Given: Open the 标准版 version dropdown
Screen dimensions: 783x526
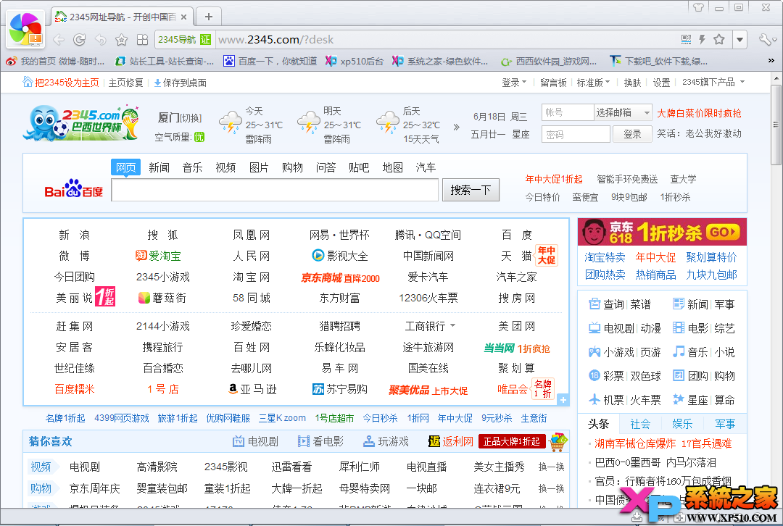Looking at the screenshot, I should pyautogui.click(x=593, y=83).
